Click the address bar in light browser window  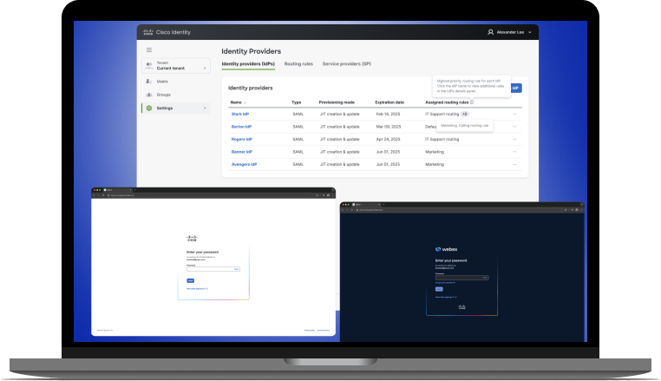coord(211,195)
